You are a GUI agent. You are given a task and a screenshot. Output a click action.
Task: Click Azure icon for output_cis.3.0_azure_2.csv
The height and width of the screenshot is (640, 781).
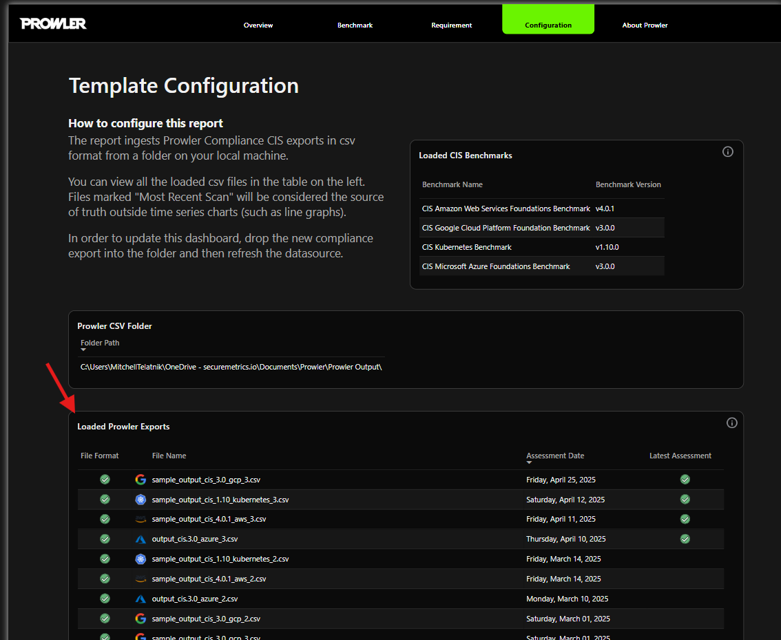tap(140, 599)
